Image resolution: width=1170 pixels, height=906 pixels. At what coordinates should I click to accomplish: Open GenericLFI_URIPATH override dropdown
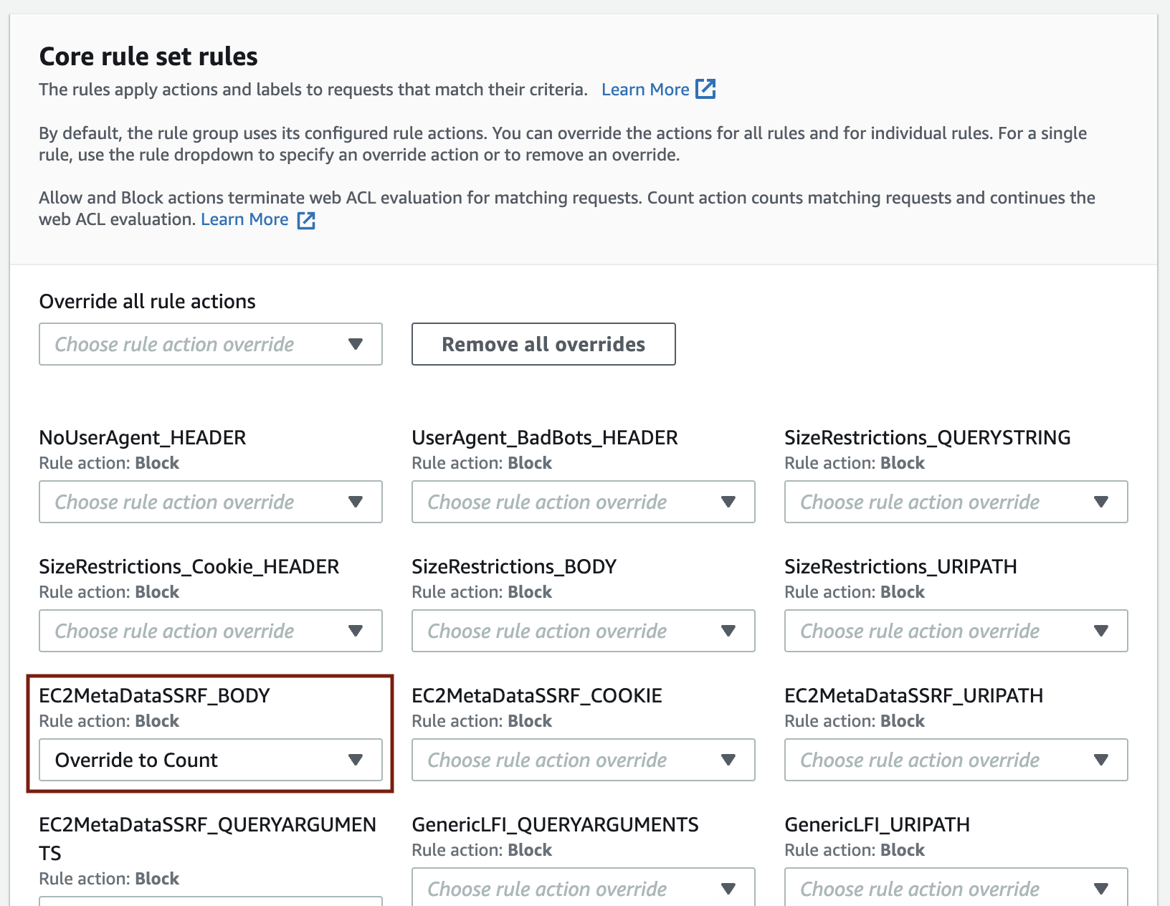pyautogui.click(x=956, y=889)
